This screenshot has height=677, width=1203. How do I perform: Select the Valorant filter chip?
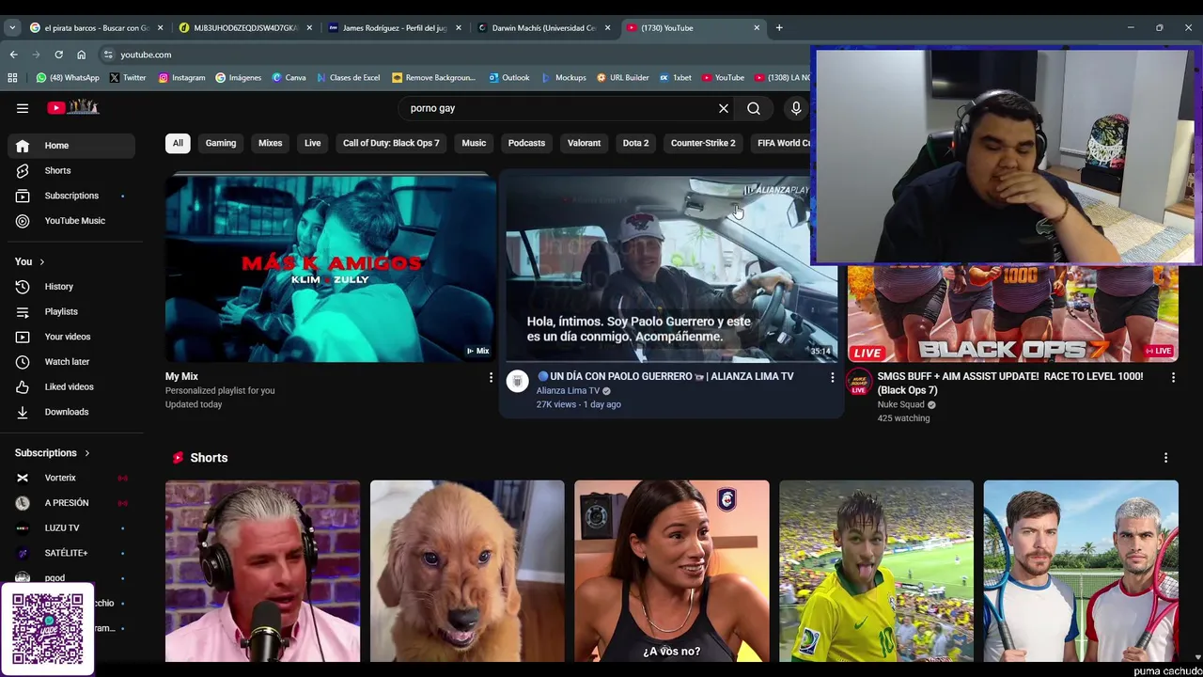pyautogui.click(x=584, y=143)
